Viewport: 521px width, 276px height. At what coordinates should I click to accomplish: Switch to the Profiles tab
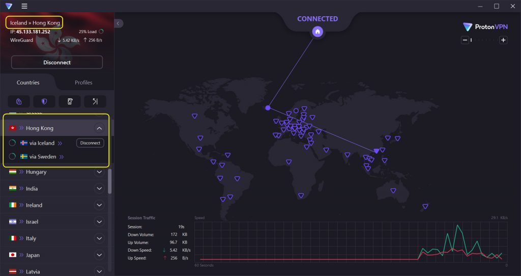click(83, 82)
